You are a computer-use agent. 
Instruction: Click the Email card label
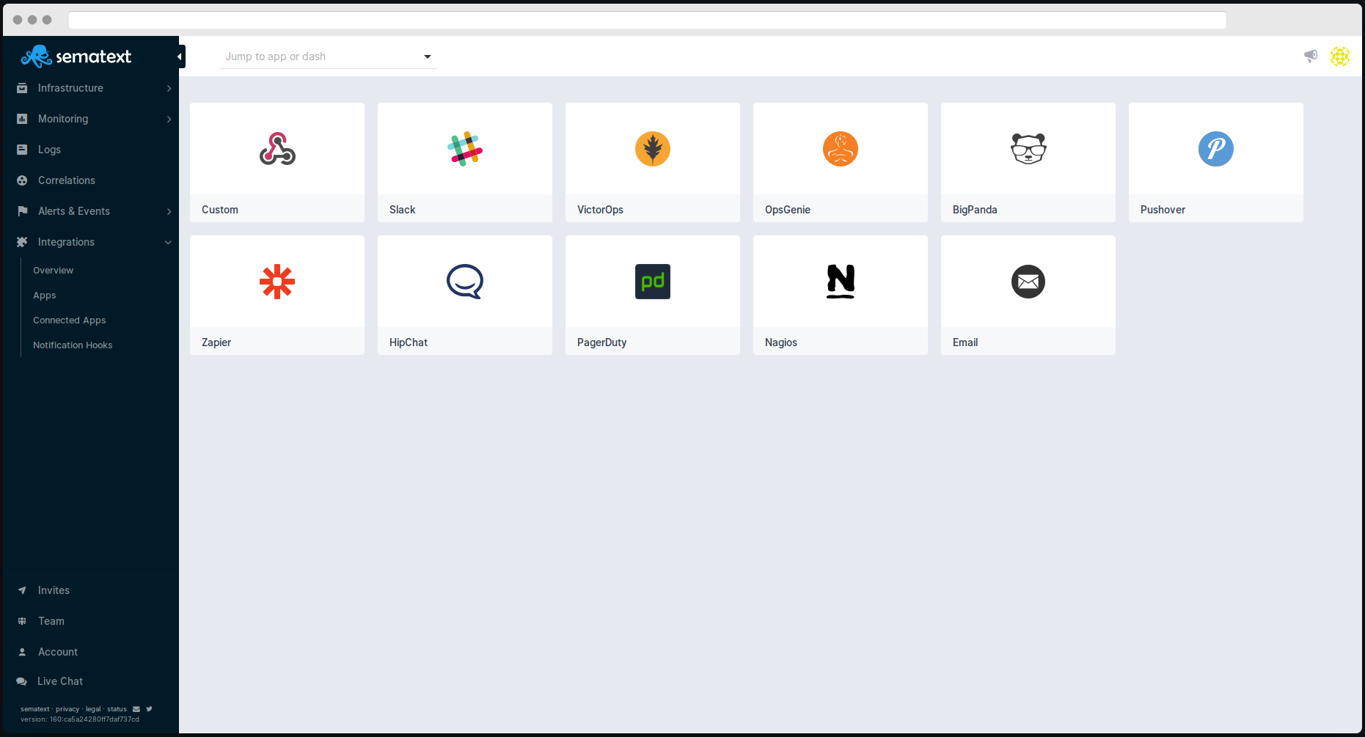965,342
